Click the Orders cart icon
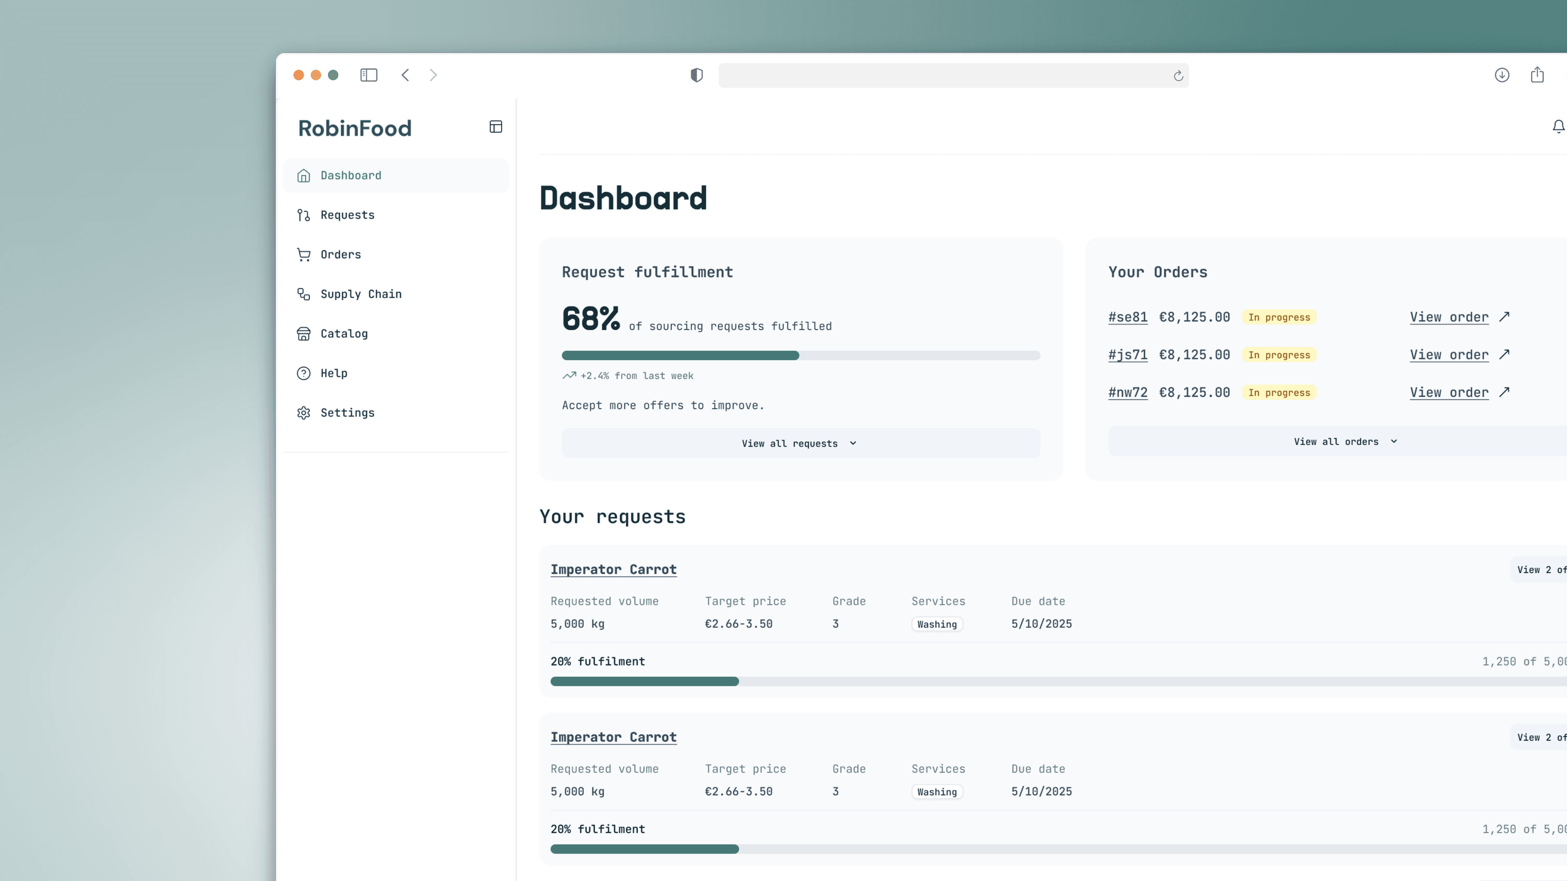The width and height of the screenshot is (1567, 881). point(304,255)
